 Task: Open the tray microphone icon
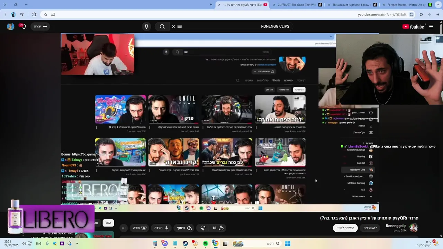tap(47, 243)
